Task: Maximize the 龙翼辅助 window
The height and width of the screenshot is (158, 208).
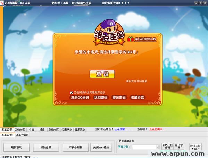Action: click(201, 3)
